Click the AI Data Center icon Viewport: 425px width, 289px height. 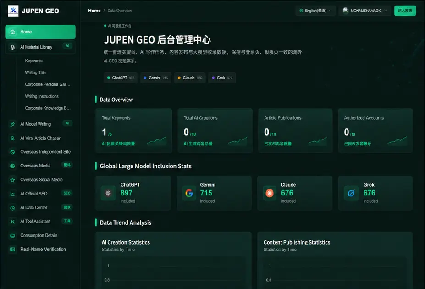[12, 208]
